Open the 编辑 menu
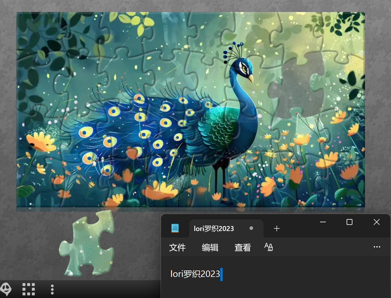This screenshot has height=298, width=391. point(210,247)
